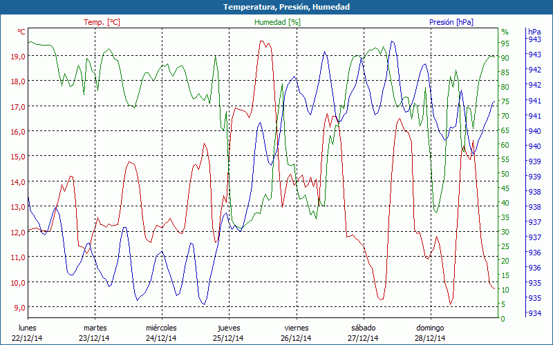Screen dimensions: 553x345
Task: Select the miércoles 24/12/14 date marker
Action: 161,333
